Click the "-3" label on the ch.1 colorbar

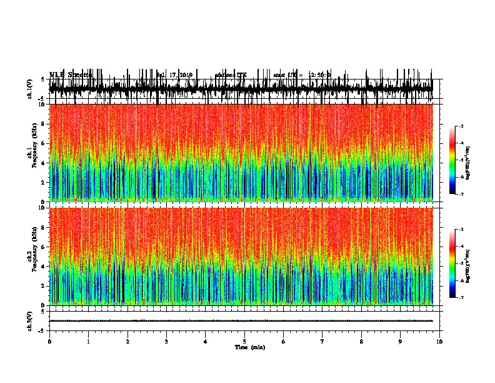pyautogui.click(x=461, y=126)
